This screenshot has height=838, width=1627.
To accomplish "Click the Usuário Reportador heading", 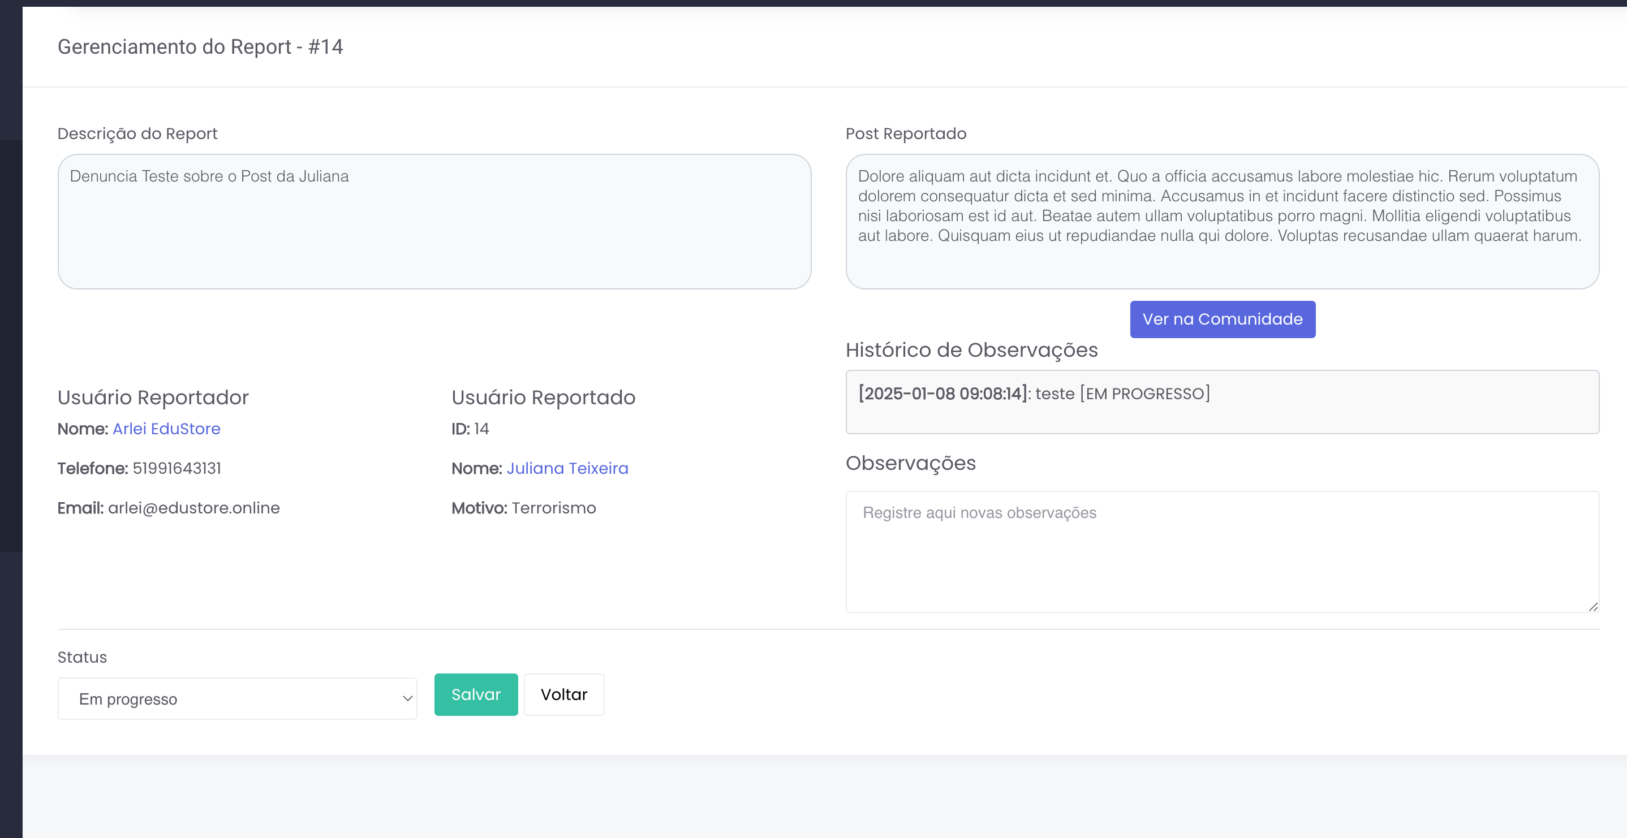I will coord(153,397).
